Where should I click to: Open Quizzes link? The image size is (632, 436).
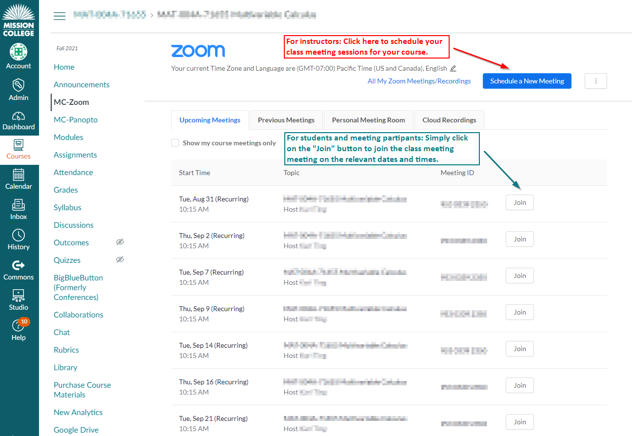click(x=67, y=260)
